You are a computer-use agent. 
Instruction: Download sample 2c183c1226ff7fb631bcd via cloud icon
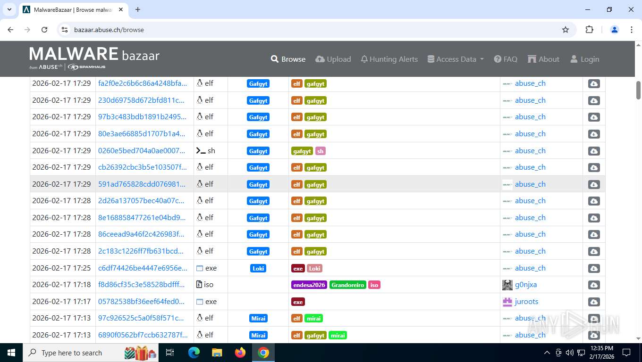pos(594,251)
